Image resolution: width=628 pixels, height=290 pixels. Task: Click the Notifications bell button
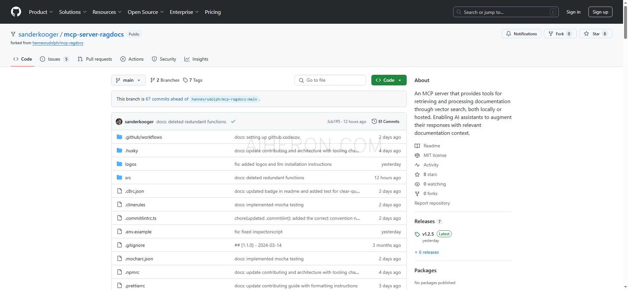click(521, 34)
